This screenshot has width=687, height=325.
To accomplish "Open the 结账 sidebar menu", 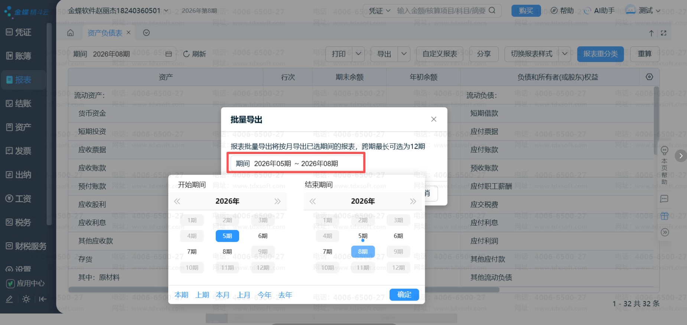I will [x=23, y=104].
